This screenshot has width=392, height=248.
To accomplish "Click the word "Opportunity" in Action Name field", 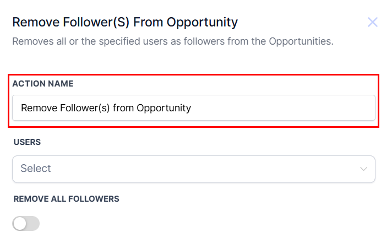I will pyautogui.click(x=164, y=108).
